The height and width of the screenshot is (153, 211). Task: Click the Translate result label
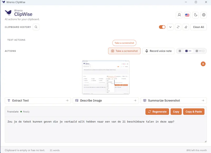tap(13, 112)
